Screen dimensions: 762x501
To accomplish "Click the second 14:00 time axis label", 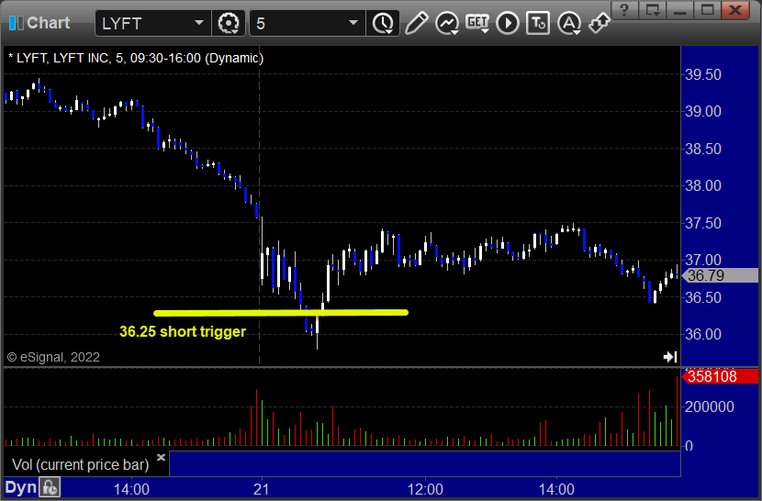I will click(557, 489).
